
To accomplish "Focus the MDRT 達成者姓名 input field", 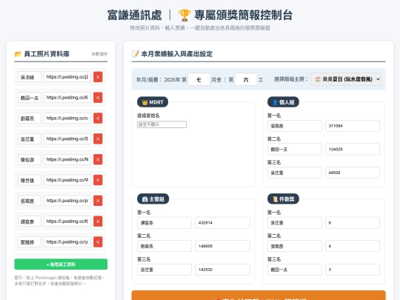I will (161, 124).
